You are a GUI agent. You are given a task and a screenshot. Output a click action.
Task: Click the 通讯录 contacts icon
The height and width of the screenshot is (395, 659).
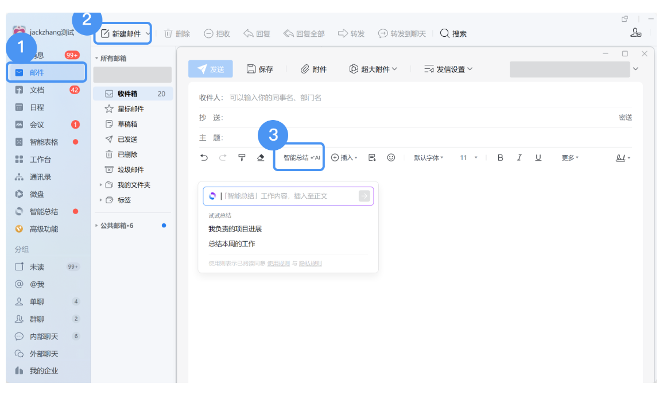(19, 177)
